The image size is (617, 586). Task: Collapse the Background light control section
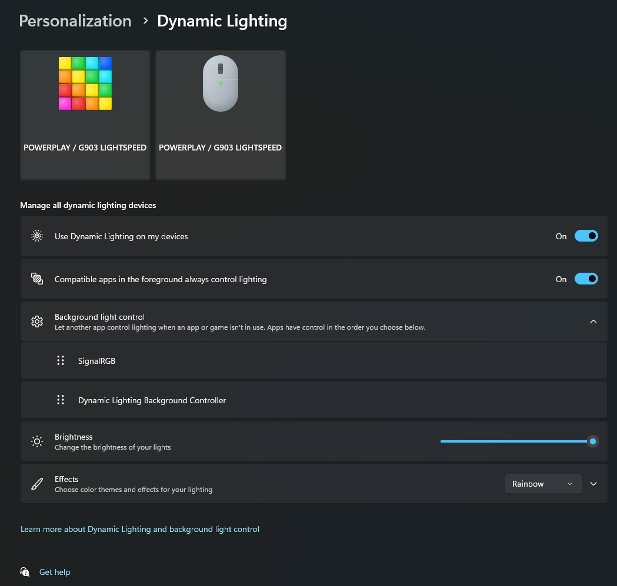(593, 322)
